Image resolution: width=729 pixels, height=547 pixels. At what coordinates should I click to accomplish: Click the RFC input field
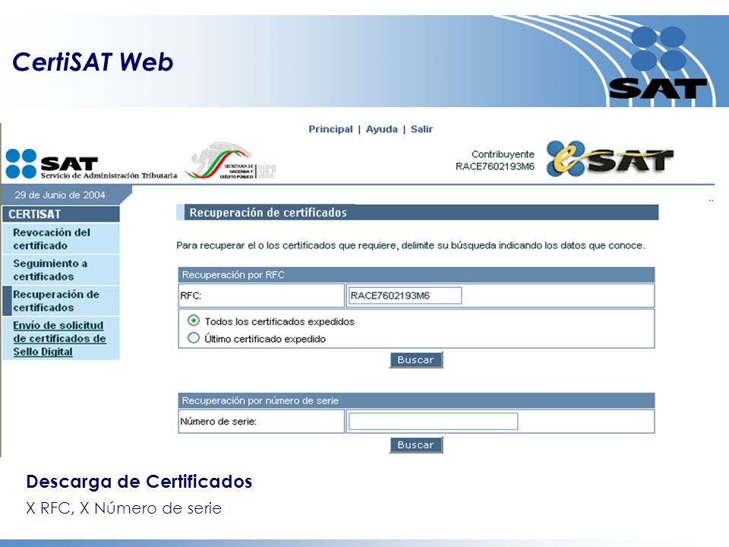(405, 296)
